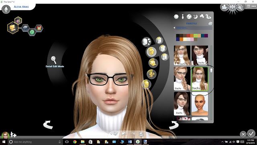Open the hats category beside the head
This screenshot has height=145, width=257.
point(153,63)
